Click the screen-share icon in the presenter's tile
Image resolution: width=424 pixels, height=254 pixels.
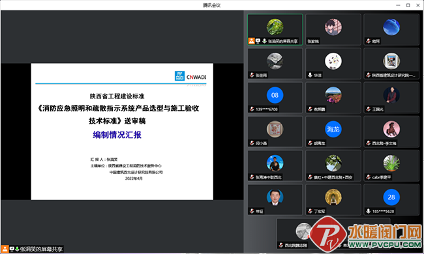coord(258,41)
